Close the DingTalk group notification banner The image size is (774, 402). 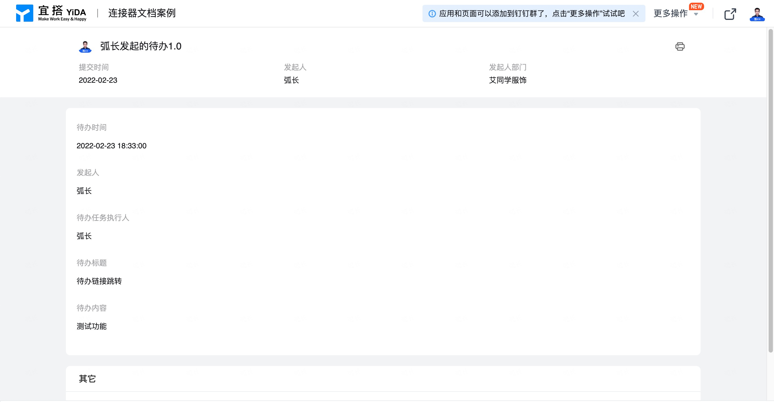(635, 14)
